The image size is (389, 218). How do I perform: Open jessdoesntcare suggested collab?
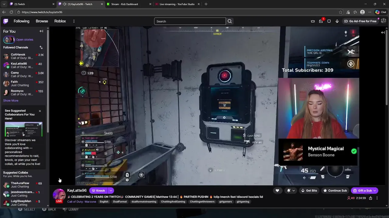(x=24, y=194)
